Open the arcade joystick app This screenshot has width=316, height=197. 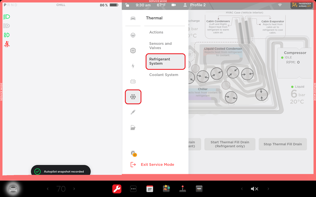pos(182,189)
